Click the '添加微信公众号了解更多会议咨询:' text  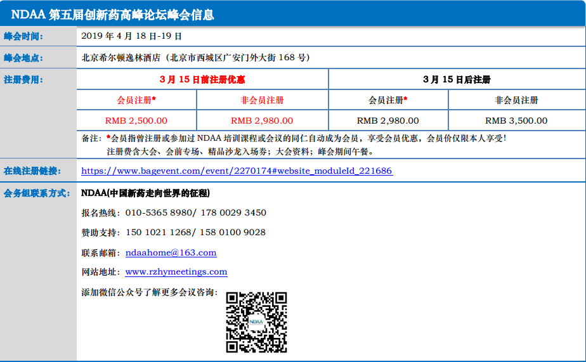(150, 292)
